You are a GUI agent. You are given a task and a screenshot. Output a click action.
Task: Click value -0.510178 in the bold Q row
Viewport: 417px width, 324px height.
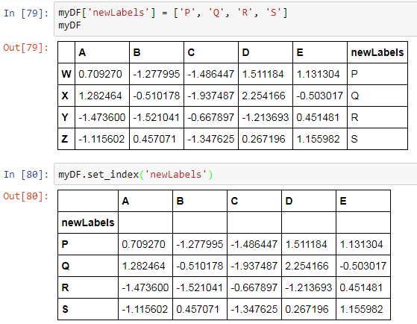coord(199,266)
